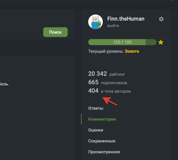Image resolution: width=178 pixels, height=160 pixels.
Task: Open the Золото level link
Action: tap(132, 51)
